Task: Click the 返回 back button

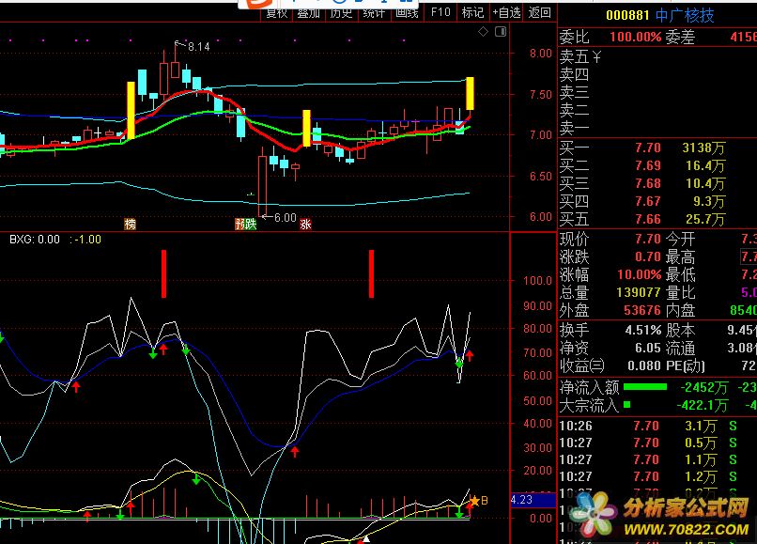Action: click(x=540, y=12)
